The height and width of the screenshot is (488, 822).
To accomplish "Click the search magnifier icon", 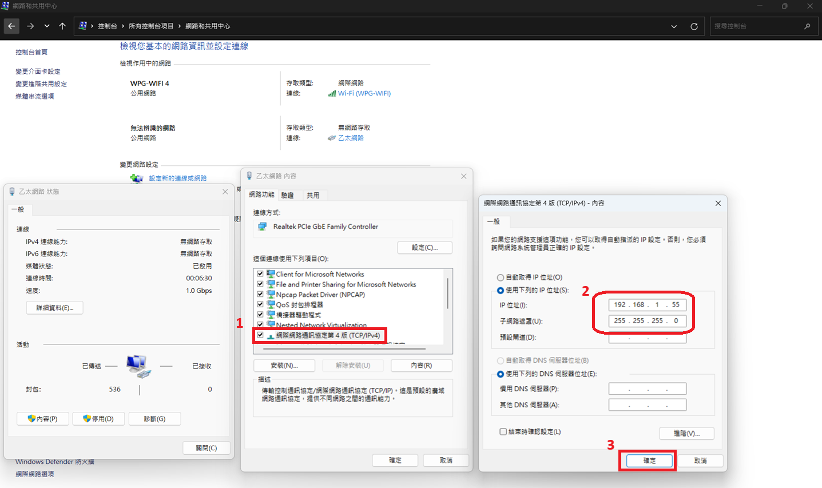I will coord(807,26).
